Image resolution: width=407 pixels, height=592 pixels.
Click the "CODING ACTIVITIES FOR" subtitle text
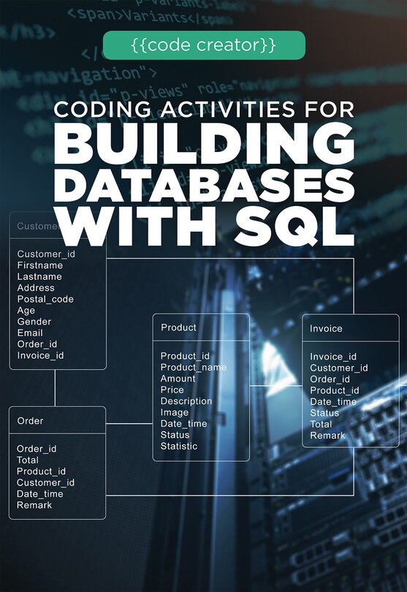[204, 110]
